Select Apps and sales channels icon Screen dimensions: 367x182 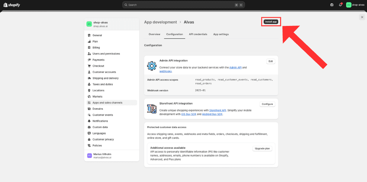tap(89, 103)
